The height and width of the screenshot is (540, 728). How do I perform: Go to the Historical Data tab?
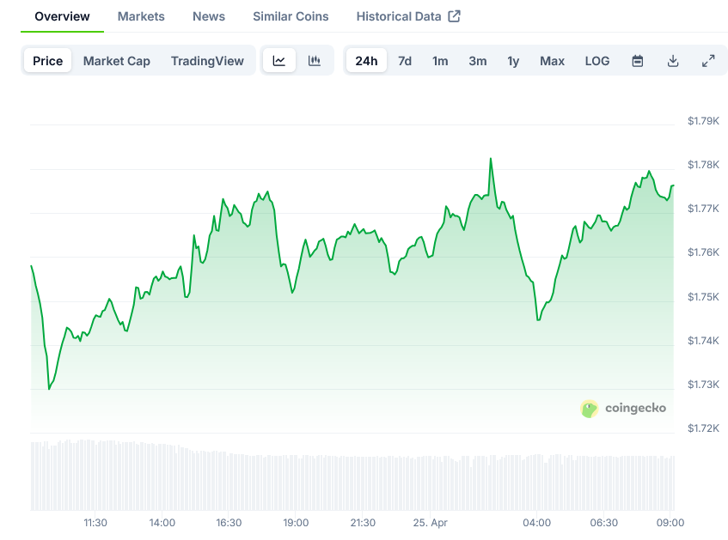point(398,15)
